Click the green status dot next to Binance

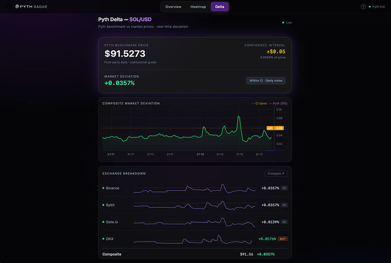coord(103,188)
